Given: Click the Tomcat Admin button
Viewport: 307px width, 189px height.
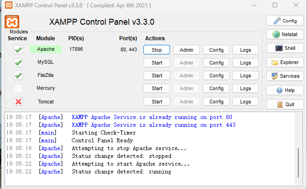Looking at the screenshot, I should tap(186, 102).
